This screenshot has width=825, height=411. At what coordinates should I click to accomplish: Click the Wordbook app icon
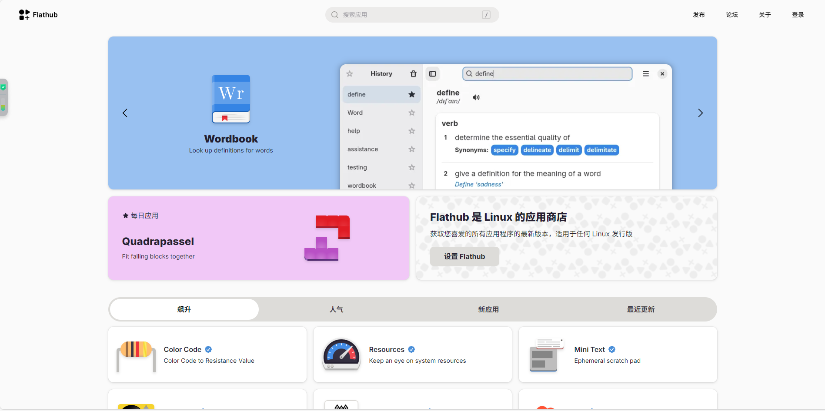click(231, 99)
